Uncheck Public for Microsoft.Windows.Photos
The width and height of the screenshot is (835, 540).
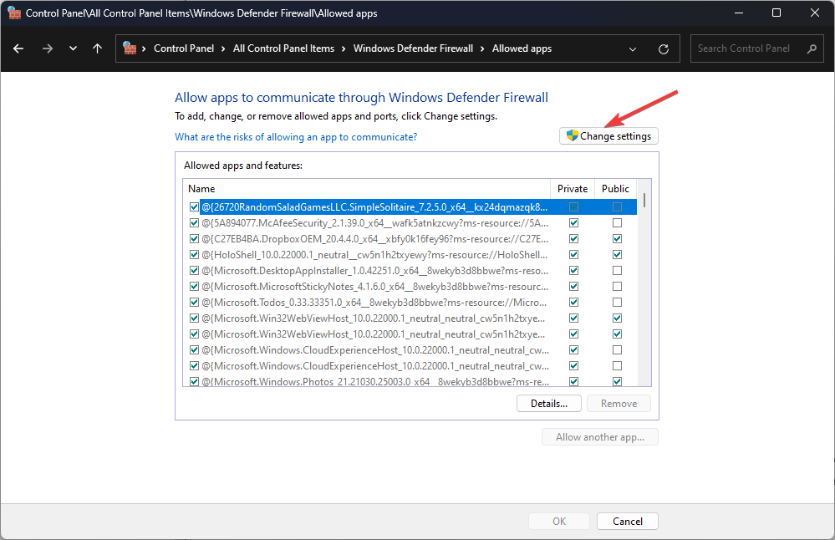[617, 381]
